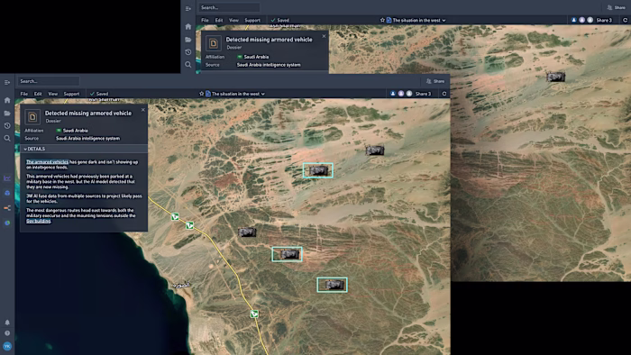Image resolution: width=631 pixels, height=355 pixels.
Task: Open Home icon in back window sidebar
Action: click(187, 26)
